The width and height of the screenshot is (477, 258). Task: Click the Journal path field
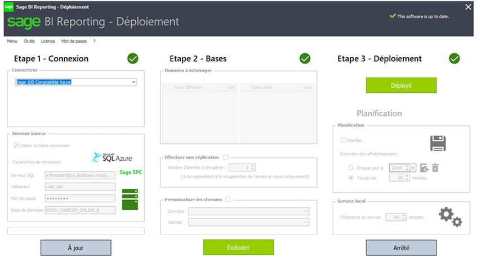248,222
